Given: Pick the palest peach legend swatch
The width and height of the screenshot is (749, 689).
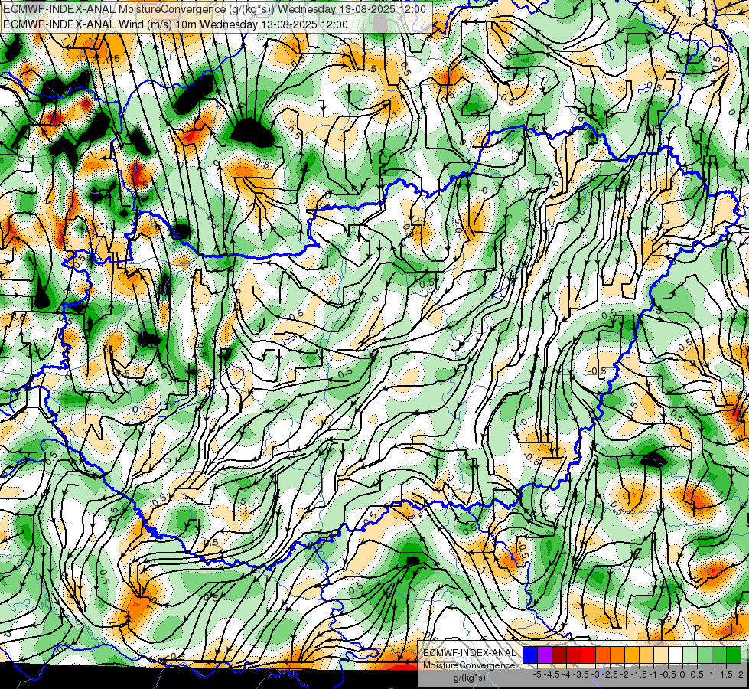Looking at the screenshot, I should coord(661,655).
